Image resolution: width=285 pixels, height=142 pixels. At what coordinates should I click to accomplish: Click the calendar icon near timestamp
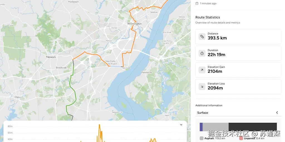(197, 3)
